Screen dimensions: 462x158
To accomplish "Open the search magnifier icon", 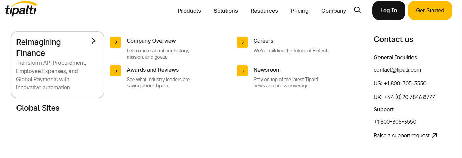I will coord(357,10).
